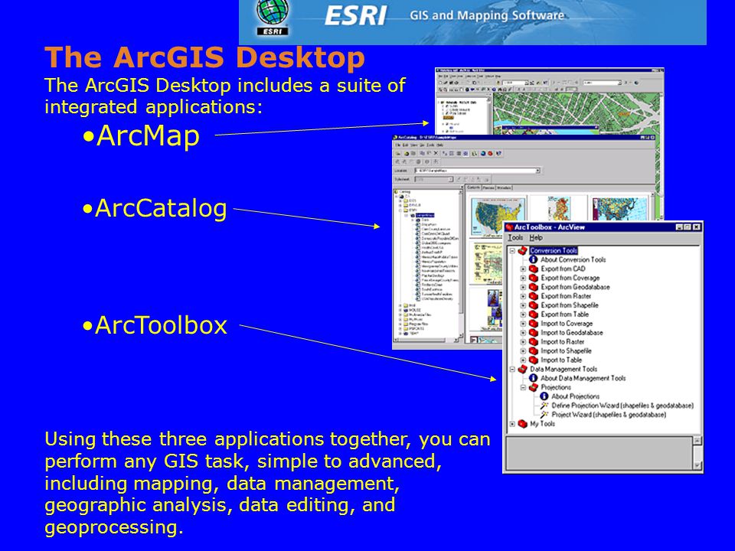This screenshot has width=735, height=551.
Task: Select the Export from CAD label
Action: click(x=563, y=269)
